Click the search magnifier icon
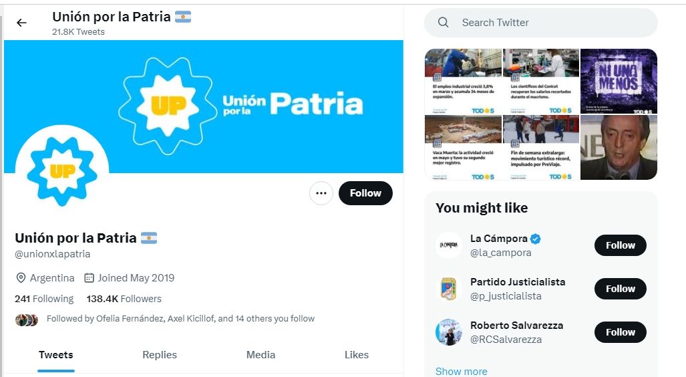The width and height of the screenshot is (686, 377). [443, 22]
